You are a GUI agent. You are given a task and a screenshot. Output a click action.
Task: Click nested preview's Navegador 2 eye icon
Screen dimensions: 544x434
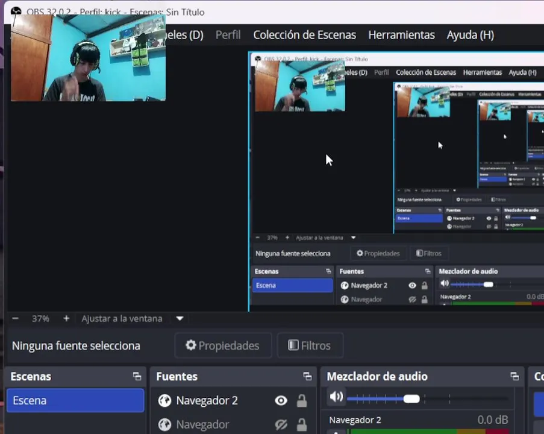click(x=412, y=285)
